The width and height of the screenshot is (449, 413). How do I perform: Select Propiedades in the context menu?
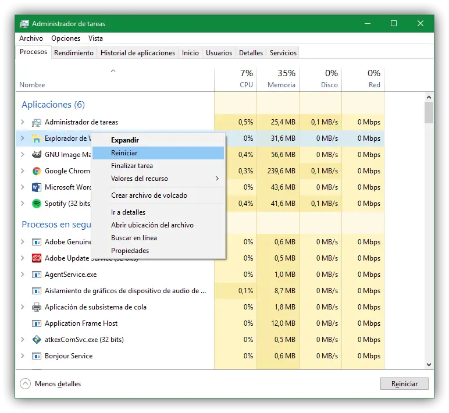[130, 251]
